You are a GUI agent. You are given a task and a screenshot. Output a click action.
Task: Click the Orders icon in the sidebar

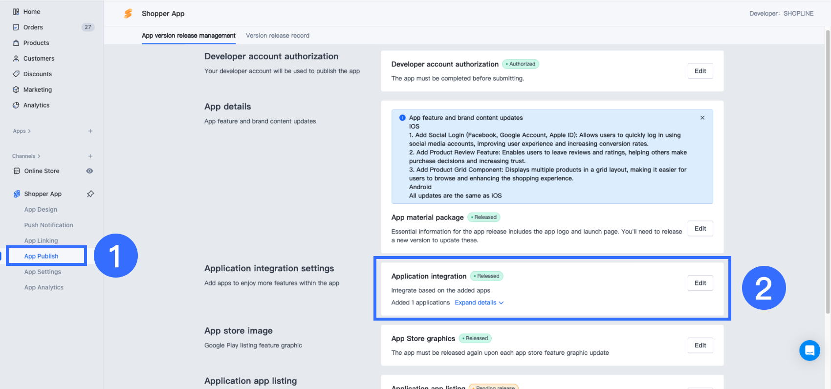click(x=16, y=27)
